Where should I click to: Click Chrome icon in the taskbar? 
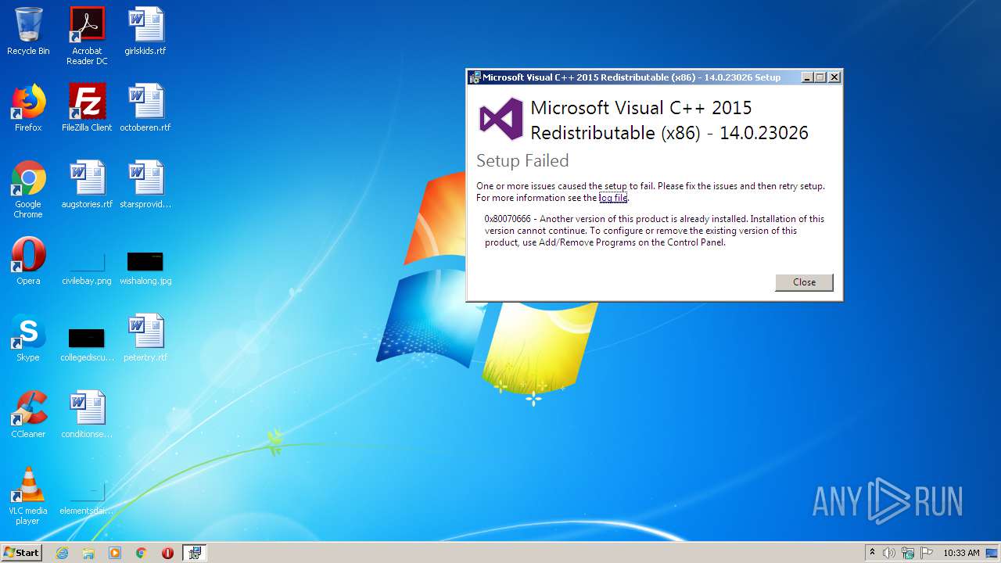[x=141, y=553]
